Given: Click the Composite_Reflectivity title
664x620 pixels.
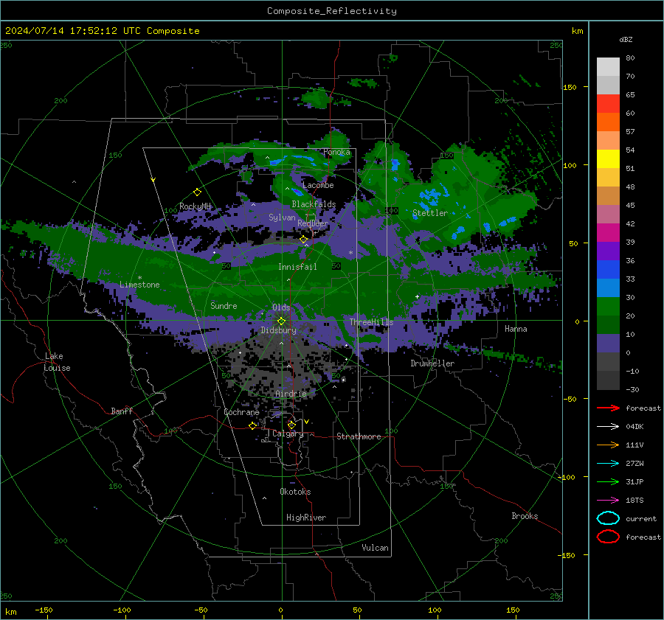Looking at the screenshot, I should point(332,11).
